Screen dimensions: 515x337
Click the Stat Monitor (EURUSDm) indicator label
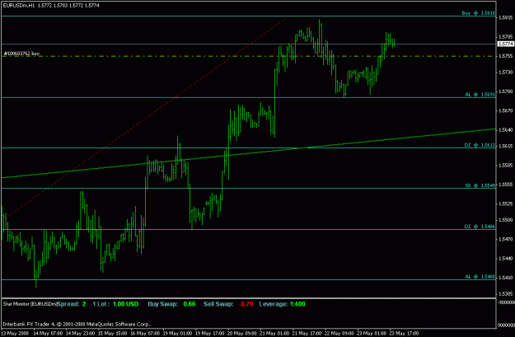click(x=30, y=304)
